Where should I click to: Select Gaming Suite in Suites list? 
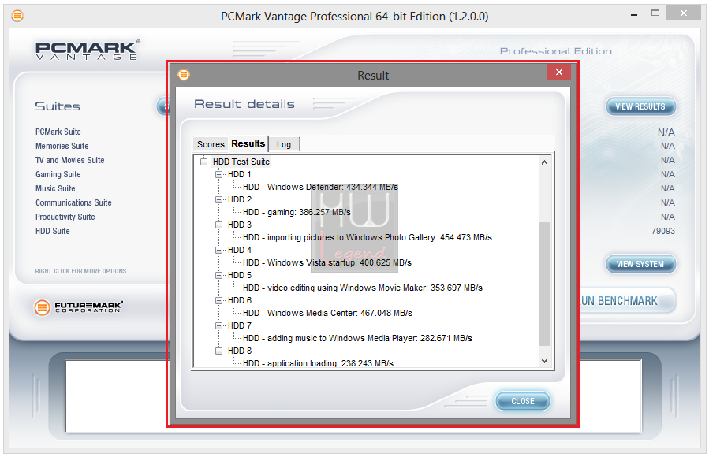(58, 174)
